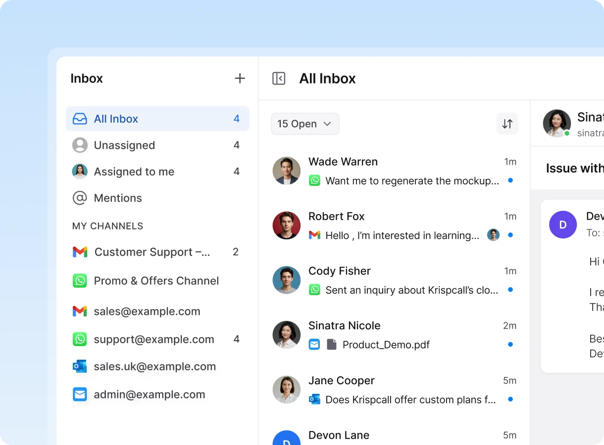
Task: Click the purple D sender avatar in the email
Action: coord(563,224)
